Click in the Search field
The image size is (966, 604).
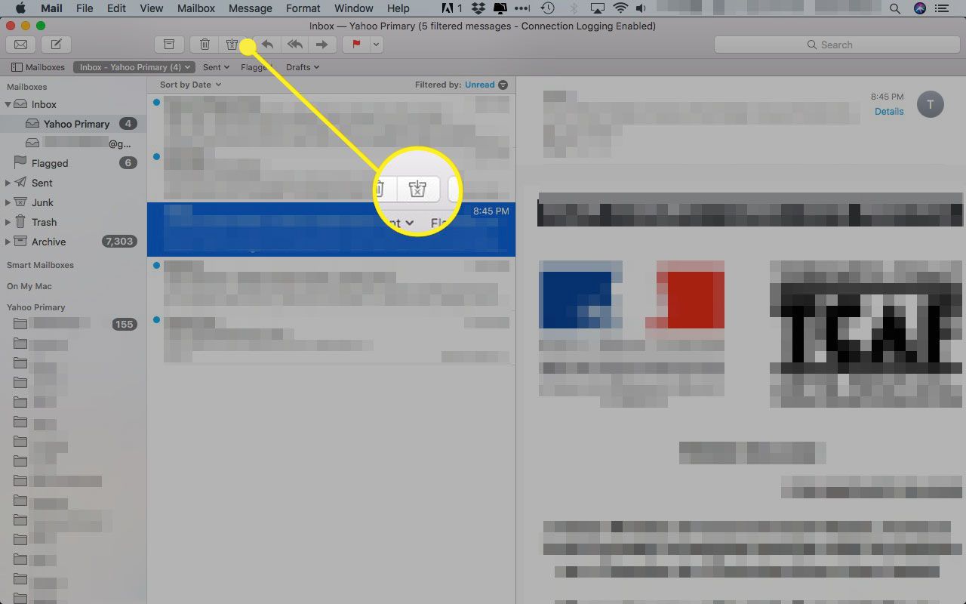(836, 45)
